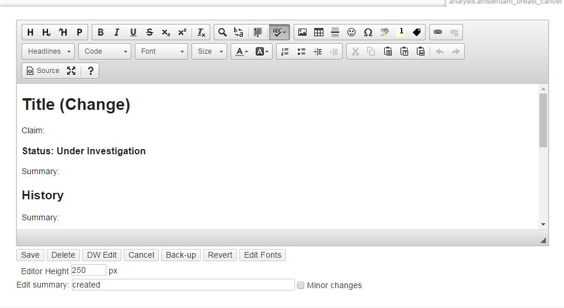This screenshot has height=308, width=564.
Task: Maximize the editor area
Action: [71, 71]
